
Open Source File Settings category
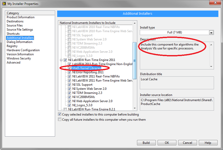20,30
